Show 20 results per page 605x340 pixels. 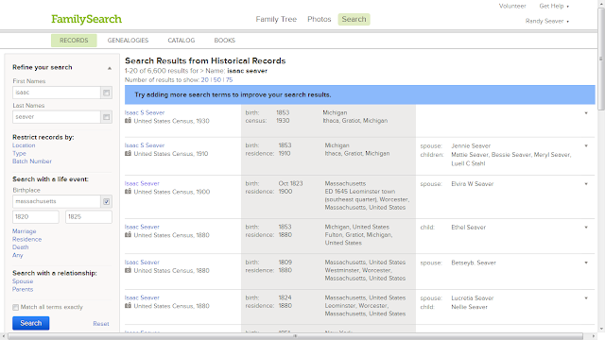[204, 79]
